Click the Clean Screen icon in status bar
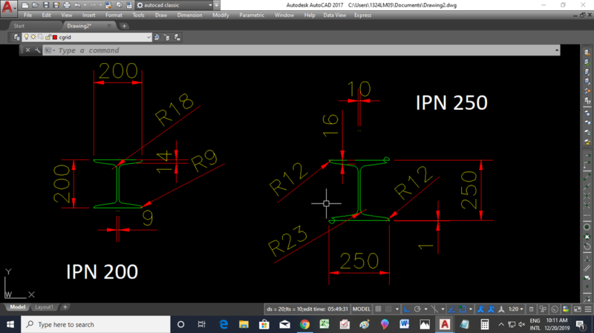Viewport: 594px width, 333px height. click(x=578, y=309)
